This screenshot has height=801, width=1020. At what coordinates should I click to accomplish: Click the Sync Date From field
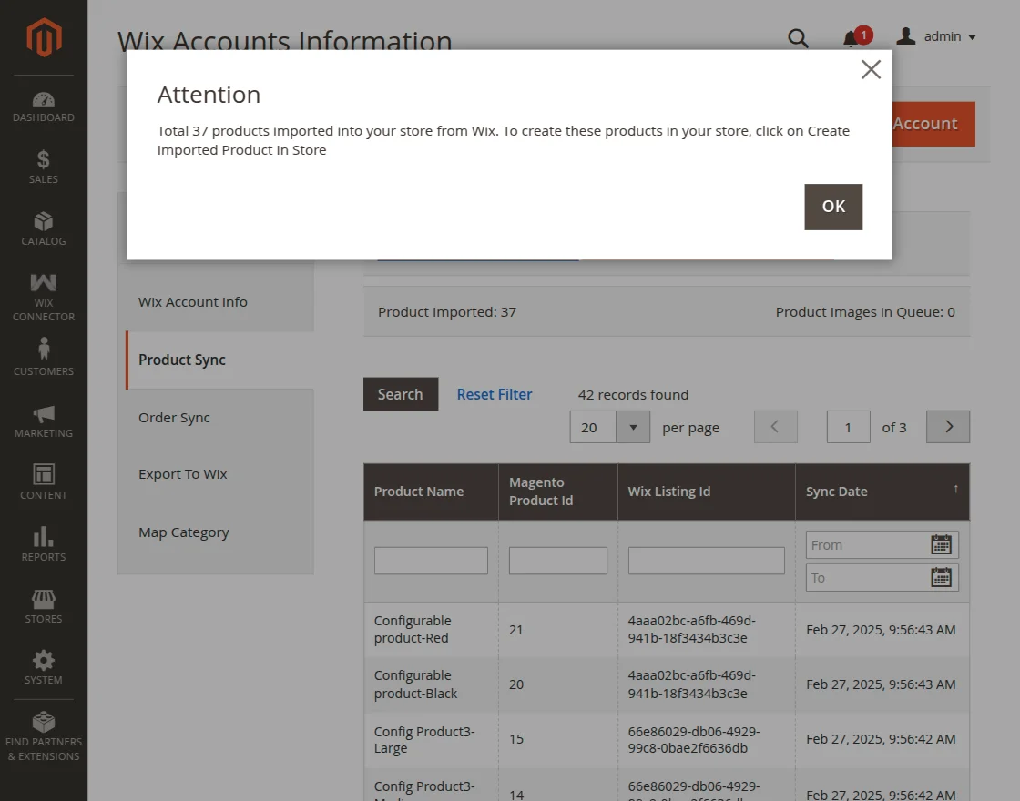868,545
